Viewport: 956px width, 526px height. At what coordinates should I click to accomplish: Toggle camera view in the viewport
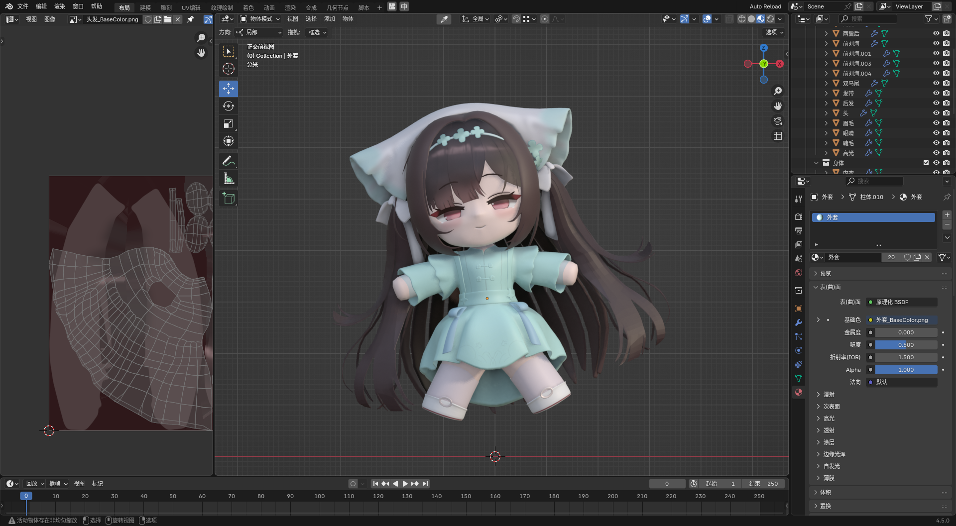coord(777,121)
